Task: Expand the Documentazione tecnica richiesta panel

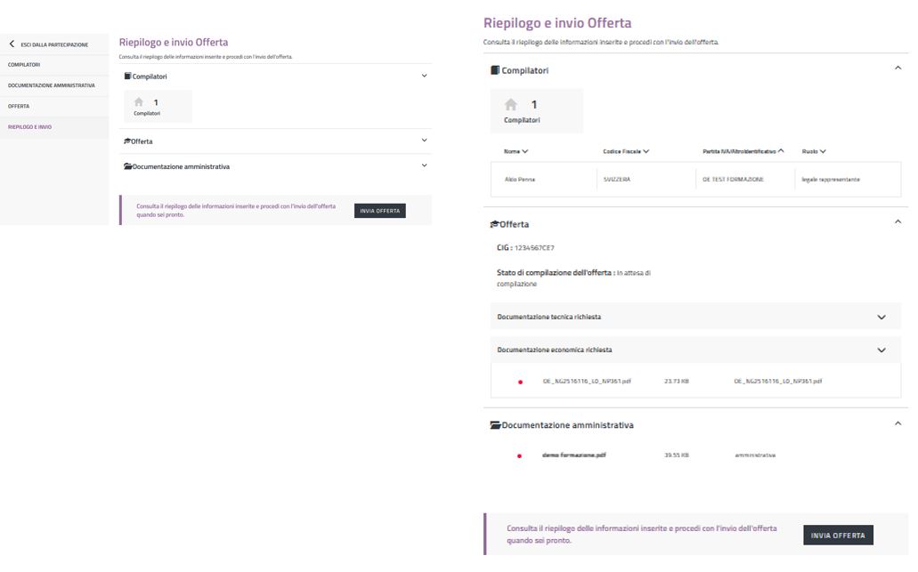Action: (881, 317)
